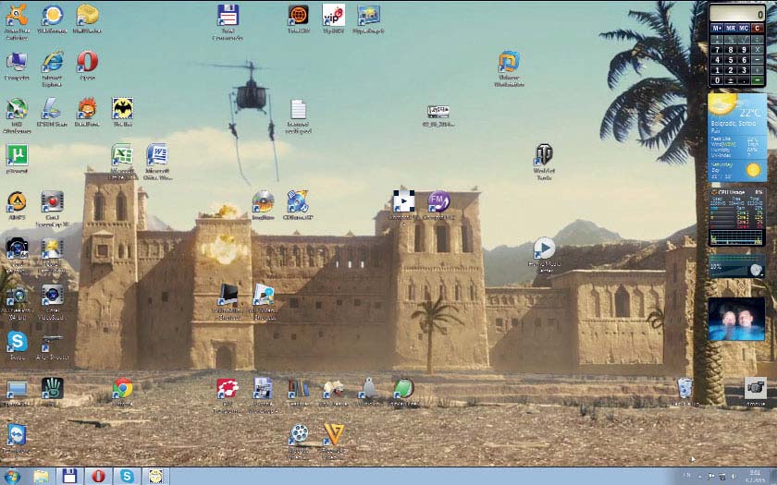Launch World of Tanks from the desktop
Screen dimensions: 777x485
click(x=544, y=155)
